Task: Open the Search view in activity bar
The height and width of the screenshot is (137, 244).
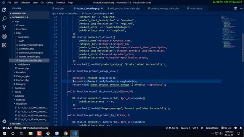Action: 4,19
